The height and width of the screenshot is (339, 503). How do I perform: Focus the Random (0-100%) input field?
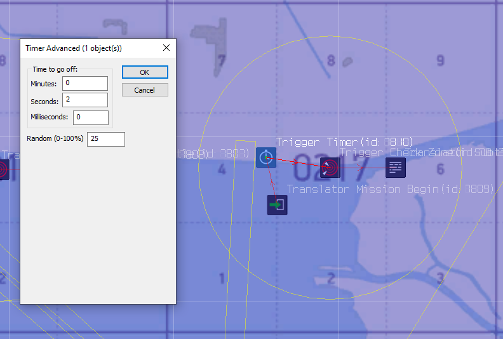pyautogui.click(x=106, y=139)
